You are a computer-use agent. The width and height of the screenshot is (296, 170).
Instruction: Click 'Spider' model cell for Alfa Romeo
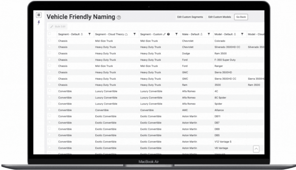coord(218,104)
